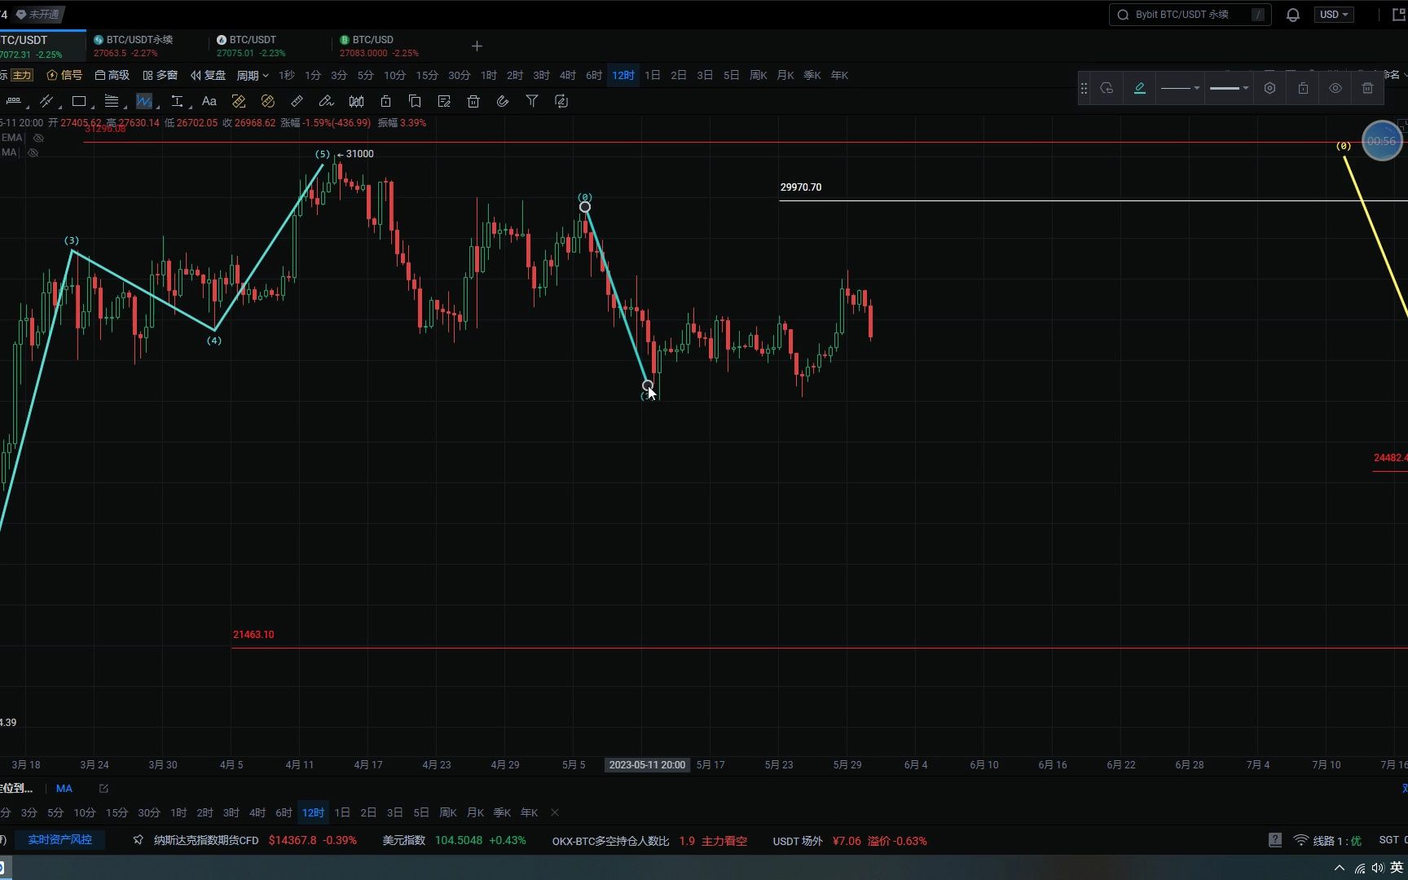Select the rectangle shape tool
1408x880 pixels.
(x=79, y=101)
